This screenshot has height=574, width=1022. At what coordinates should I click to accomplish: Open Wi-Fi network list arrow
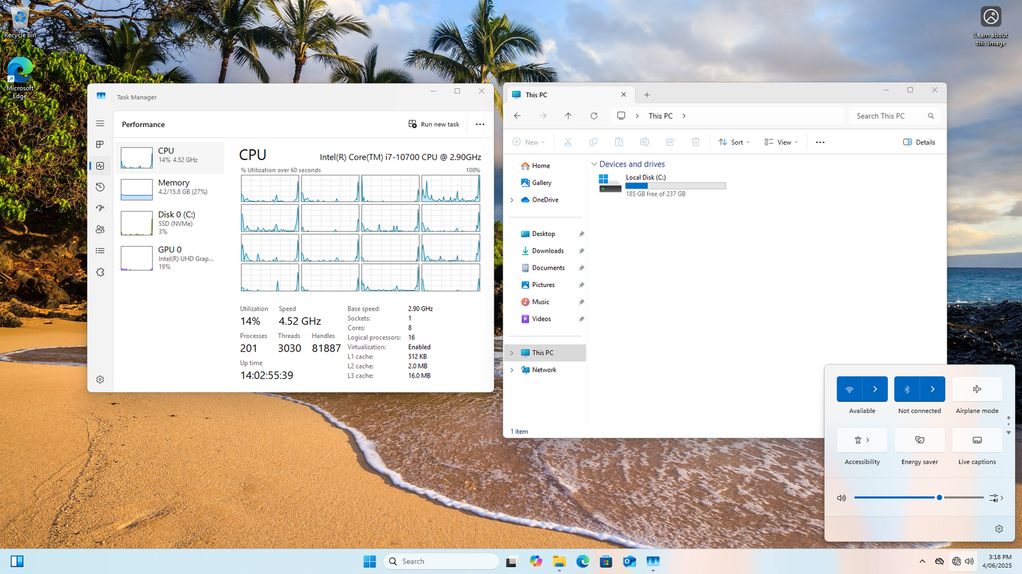point(875,389)
